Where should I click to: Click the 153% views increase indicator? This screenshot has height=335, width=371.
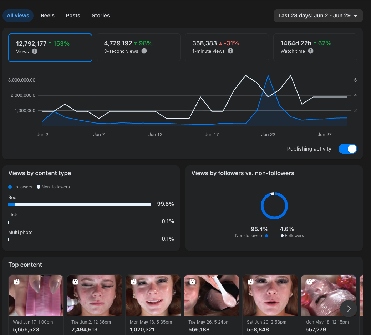click(x=59, y=44)
